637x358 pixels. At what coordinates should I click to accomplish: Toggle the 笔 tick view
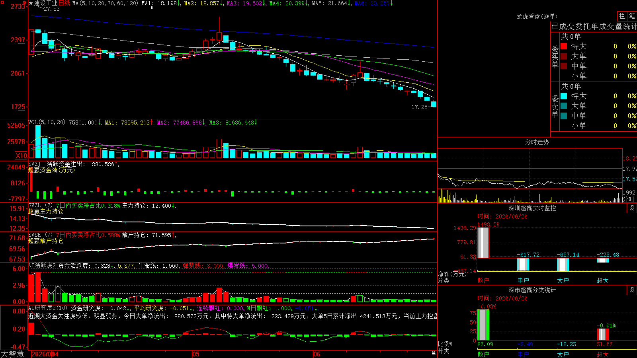[x=632, y=16]
